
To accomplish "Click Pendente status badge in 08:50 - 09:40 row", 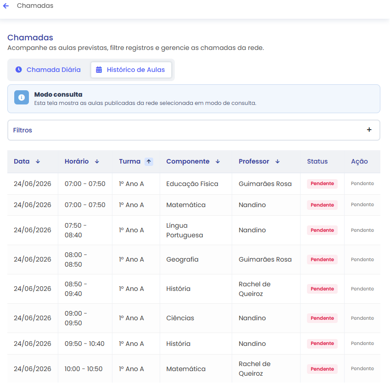I will 322,289.
